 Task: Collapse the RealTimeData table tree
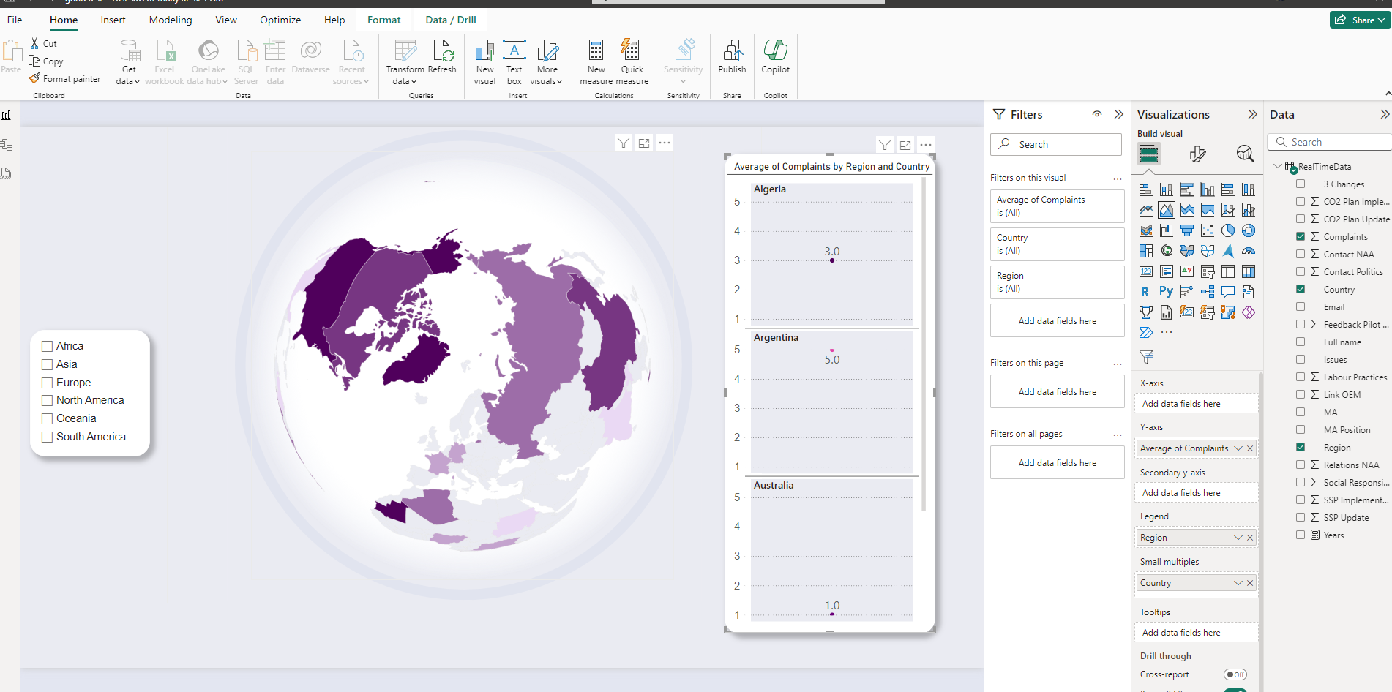click(x=1278, y=166)
